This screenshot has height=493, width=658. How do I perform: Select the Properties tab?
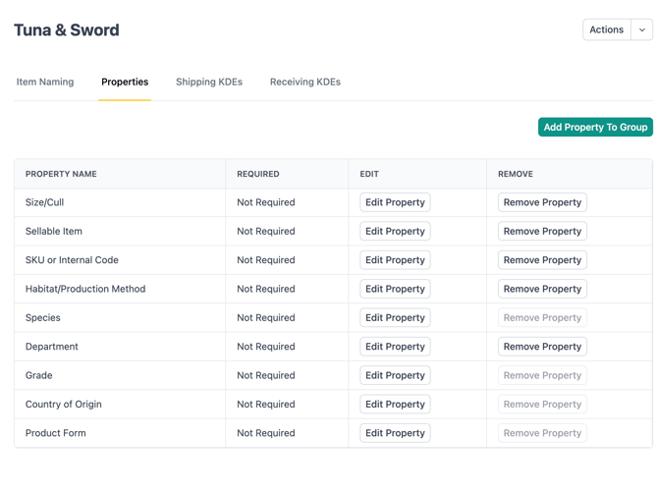[125, 82]
